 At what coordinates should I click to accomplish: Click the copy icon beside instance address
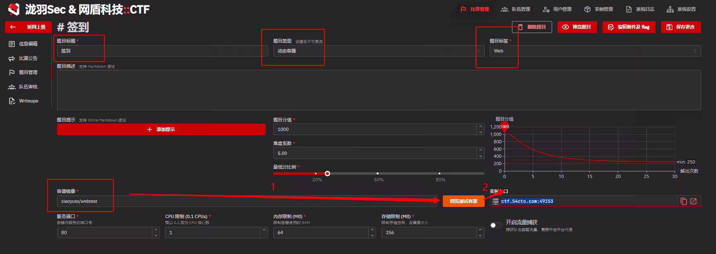click(x=683, y=201)
